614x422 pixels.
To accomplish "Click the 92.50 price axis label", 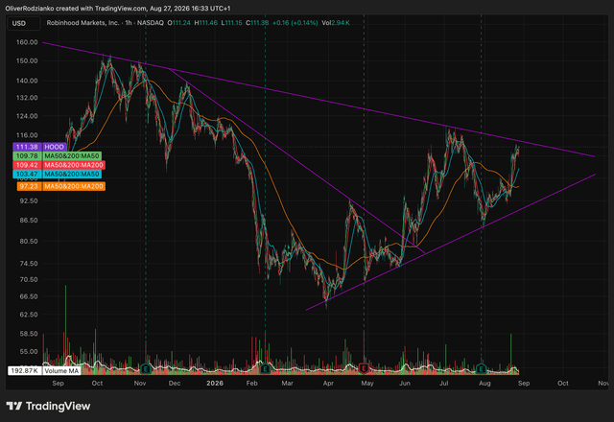I will pyautogui.click(x=29, y=200).
